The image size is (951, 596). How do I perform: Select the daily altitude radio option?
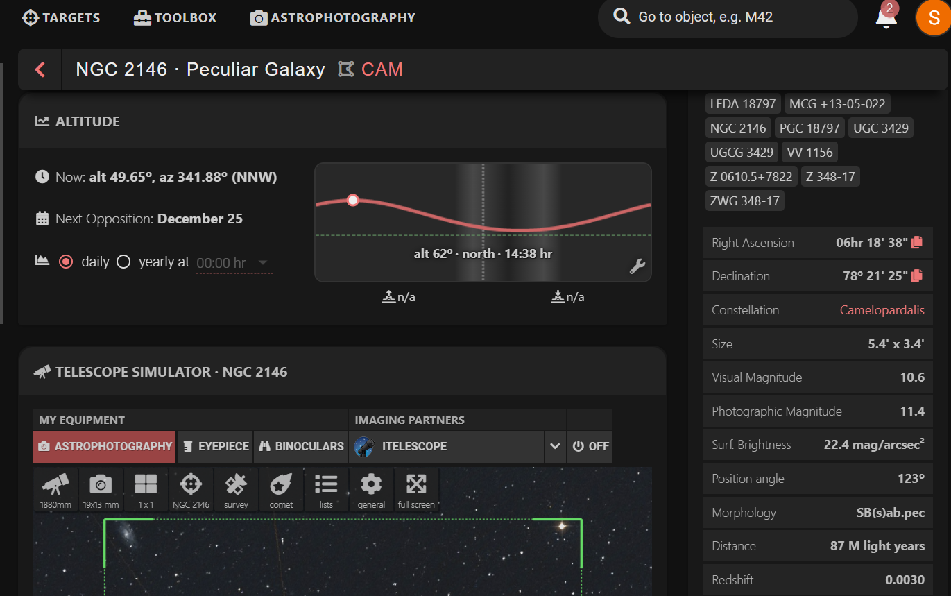tap(66, 262)
